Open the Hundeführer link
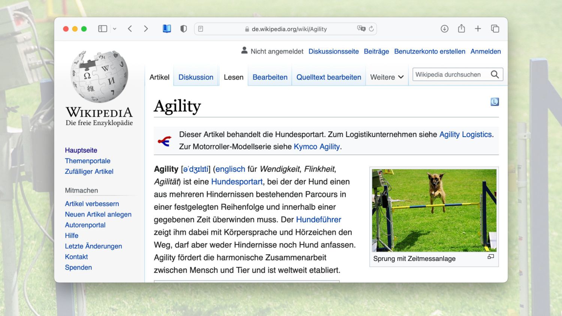The height and width of the screenshot is (316, 562). coord(318,219)
